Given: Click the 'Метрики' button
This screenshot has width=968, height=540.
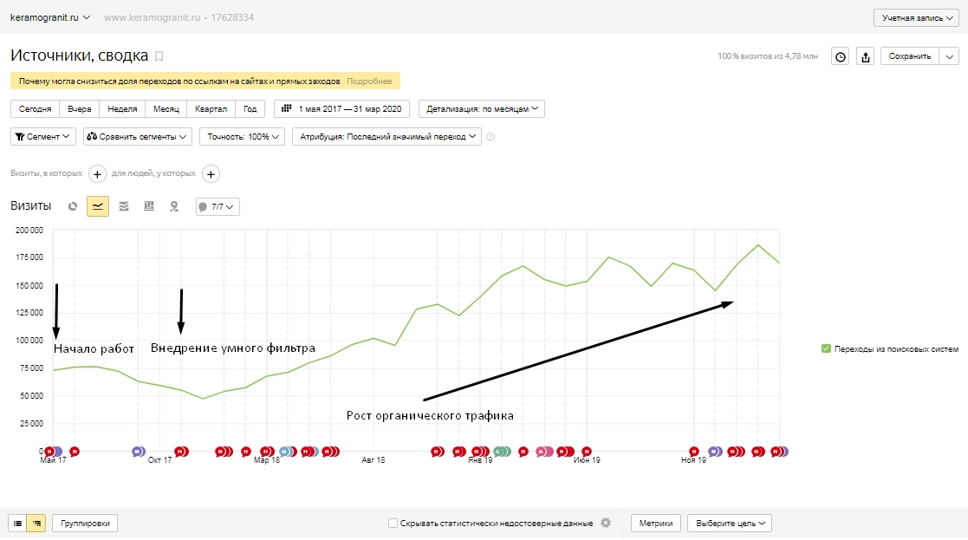Looking at the screenshot, I should point(656,524).
